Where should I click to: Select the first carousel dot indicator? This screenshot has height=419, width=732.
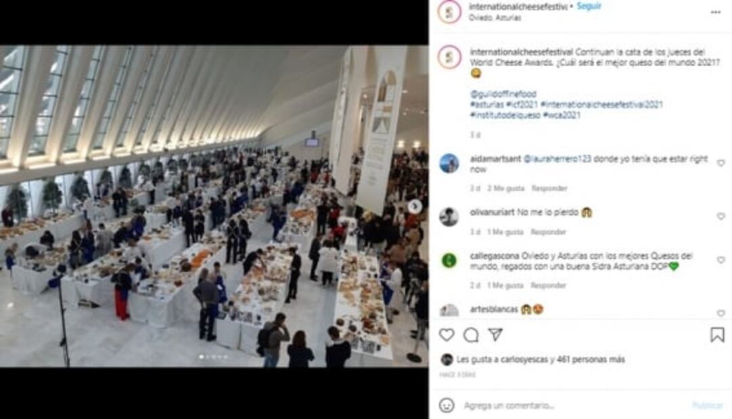click(202, 357)
